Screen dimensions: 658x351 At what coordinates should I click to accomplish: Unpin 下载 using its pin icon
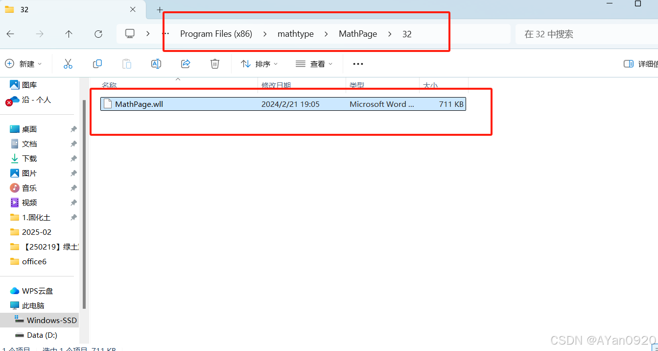coord(73,158)
